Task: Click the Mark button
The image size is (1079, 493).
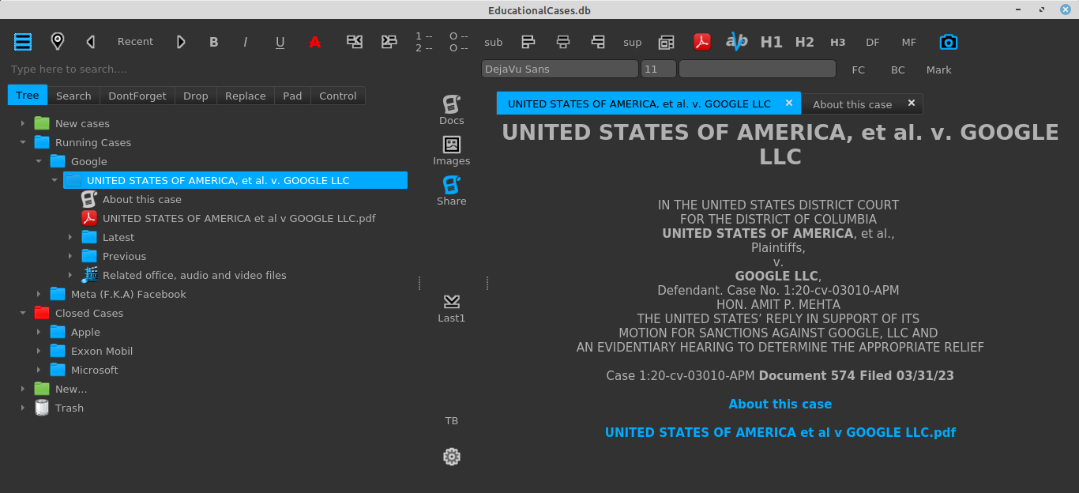Action: (939, 70)
